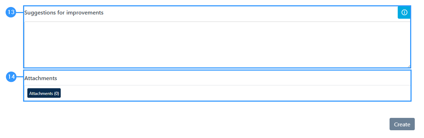Click marker 13 beside Suggestions section

click(11, 12)
